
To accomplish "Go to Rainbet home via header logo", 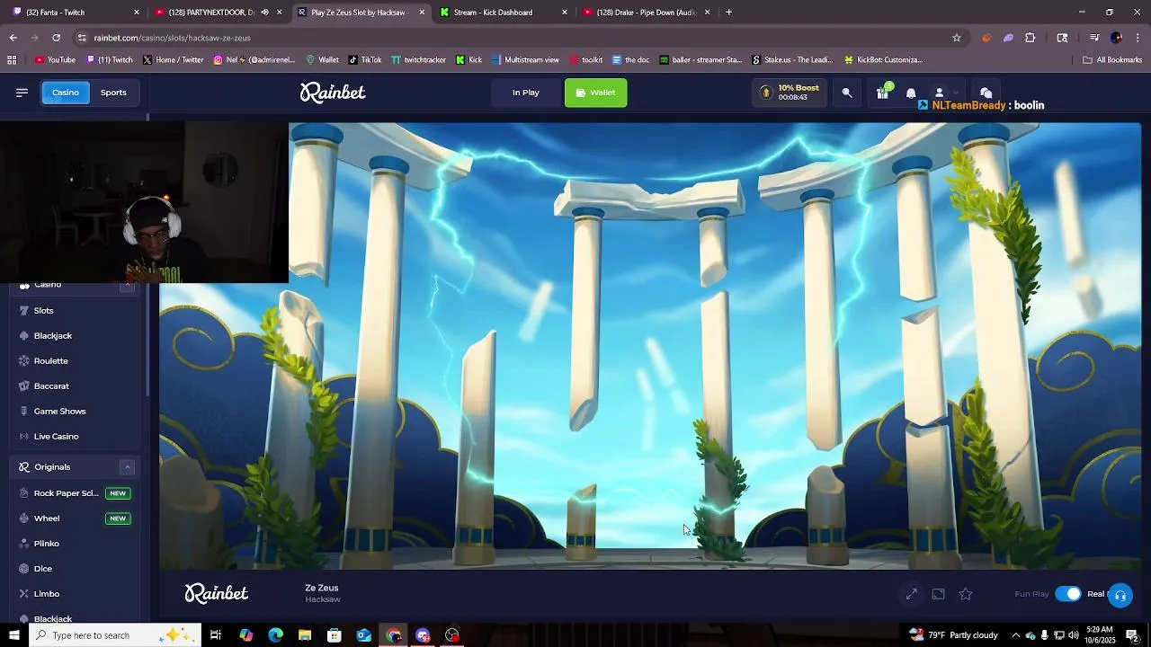I will (x=333, y=93).
